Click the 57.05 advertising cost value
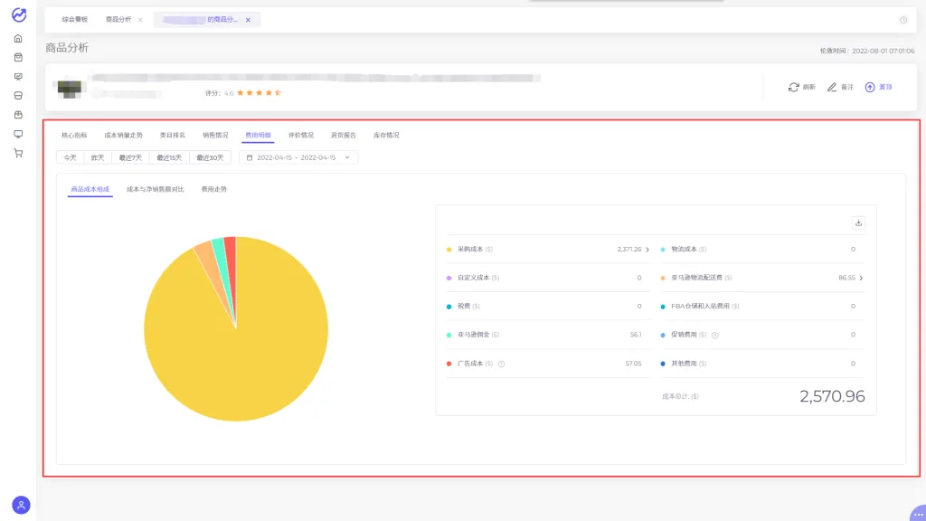This screenshot has width=926, height=521. point(633,364)
